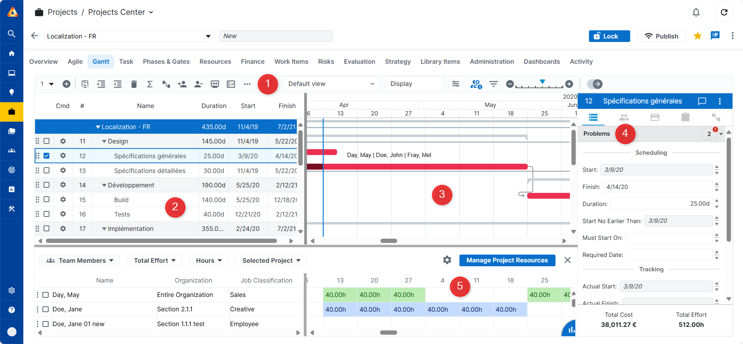
Task: Click the sum sigma icon in toolbar
Action: pyautogui.click(x=150, y=84)
